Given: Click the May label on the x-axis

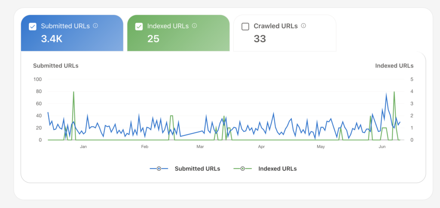Looking at the screenshot, I should coord(321,147).
